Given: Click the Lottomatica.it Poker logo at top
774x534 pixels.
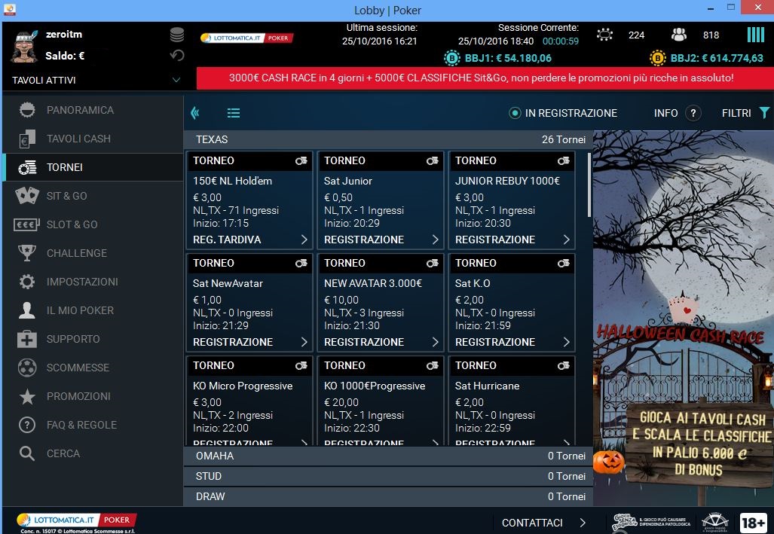Looking at the screenshot, I should pos(246,38).
